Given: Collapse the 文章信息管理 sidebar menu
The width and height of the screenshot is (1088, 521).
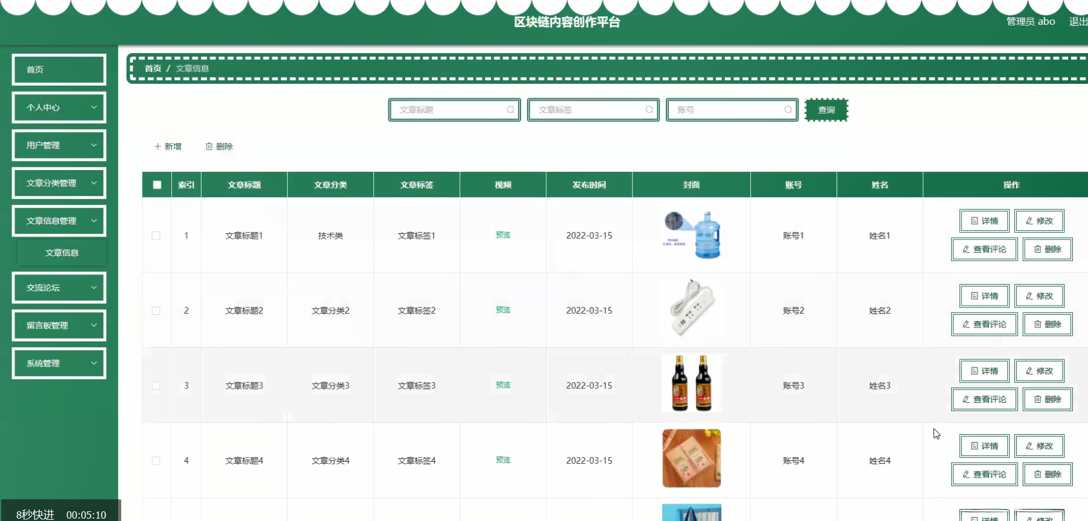Looking at the screenshot, I should pos(59,221).
